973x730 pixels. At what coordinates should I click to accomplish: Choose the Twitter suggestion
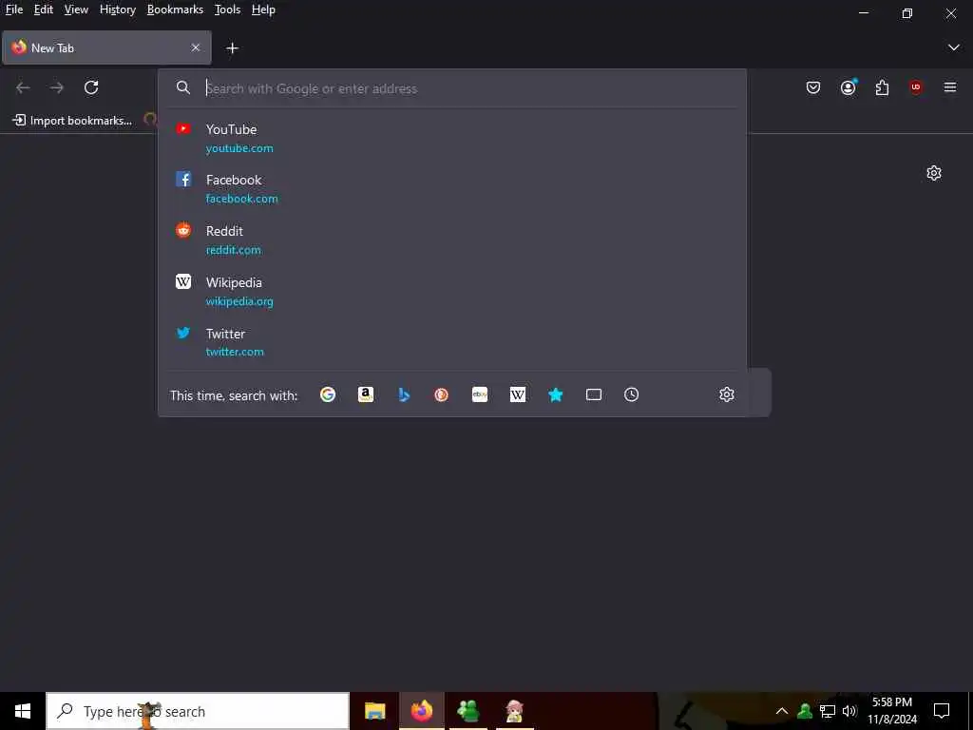[452, 342]
